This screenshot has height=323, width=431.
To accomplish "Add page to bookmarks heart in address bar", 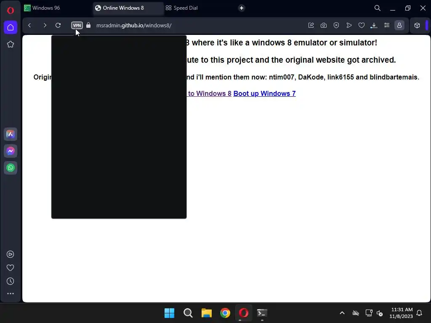I will 362,25.
